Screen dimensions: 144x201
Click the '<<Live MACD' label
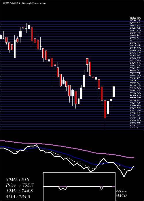[121, 194]
